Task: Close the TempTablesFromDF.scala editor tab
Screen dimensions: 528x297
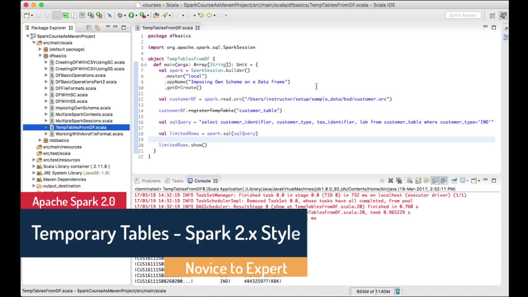Action: 197,28
